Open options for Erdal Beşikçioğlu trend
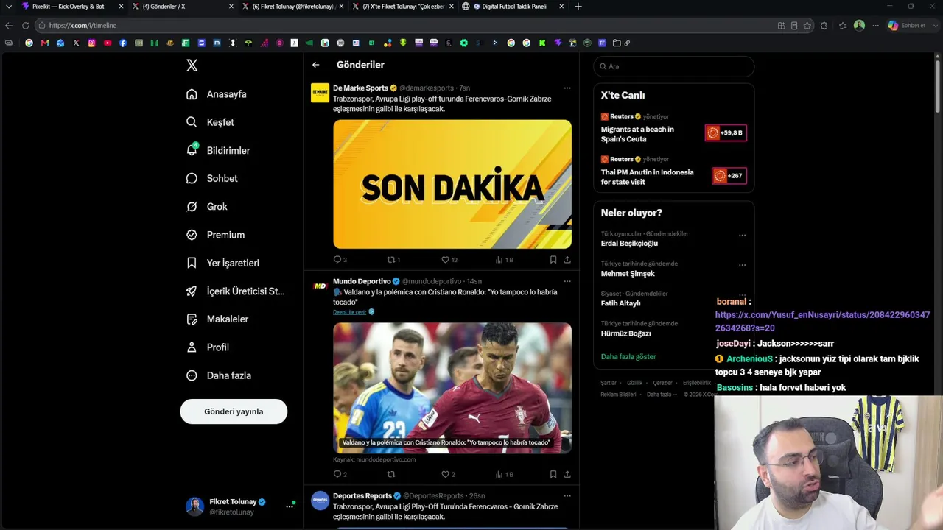Screen dimensions: 943x530 pyautogui.click(x=742, y=236)
